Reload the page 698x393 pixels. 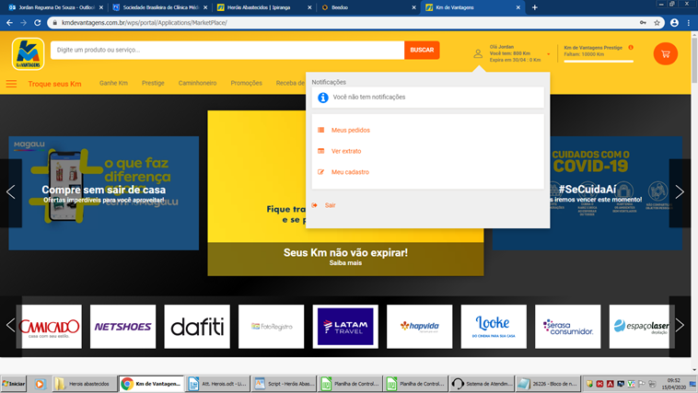[x=38, y=23]
